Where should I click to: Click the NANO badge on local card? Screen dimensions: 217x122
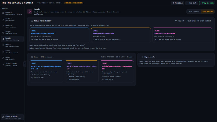(34, 63)
